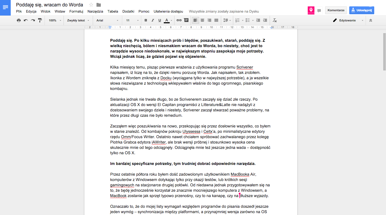Screen dimensions: 386x215
Task: Toggle italic formatting
Action: [x=153, y=20]
